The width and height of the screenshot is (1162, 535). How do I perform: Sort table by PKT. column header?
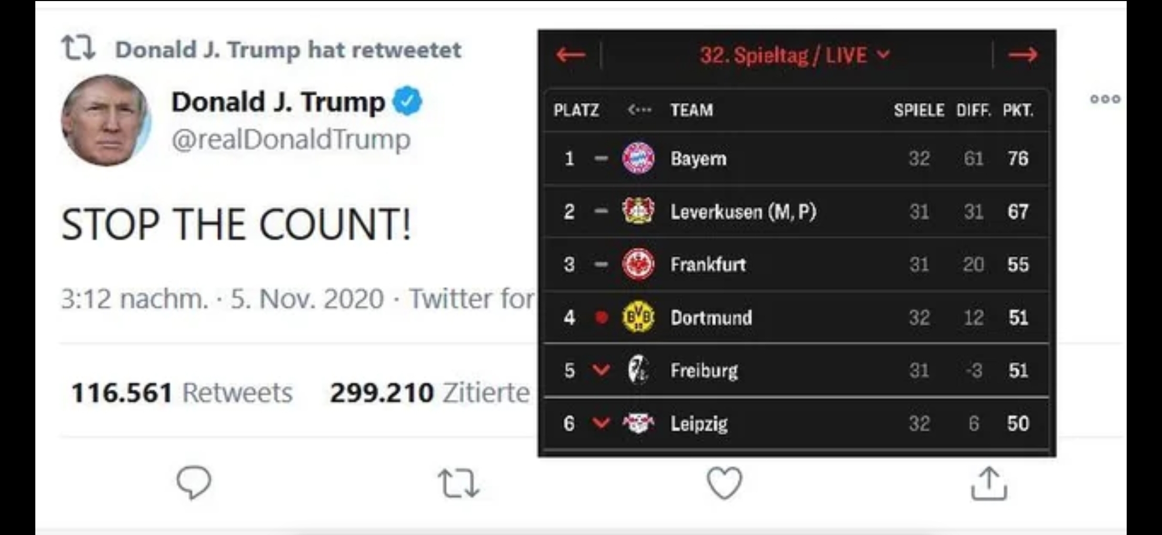[x=1018, y=110]
